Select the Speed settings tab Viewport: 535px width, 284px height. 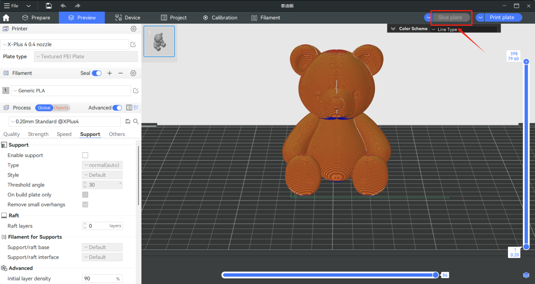click(64, 134)
